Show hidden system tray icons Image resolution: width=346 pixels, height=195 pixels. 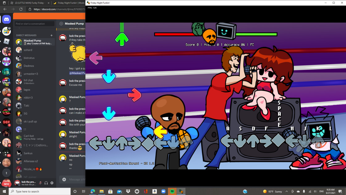coord(287,191)
